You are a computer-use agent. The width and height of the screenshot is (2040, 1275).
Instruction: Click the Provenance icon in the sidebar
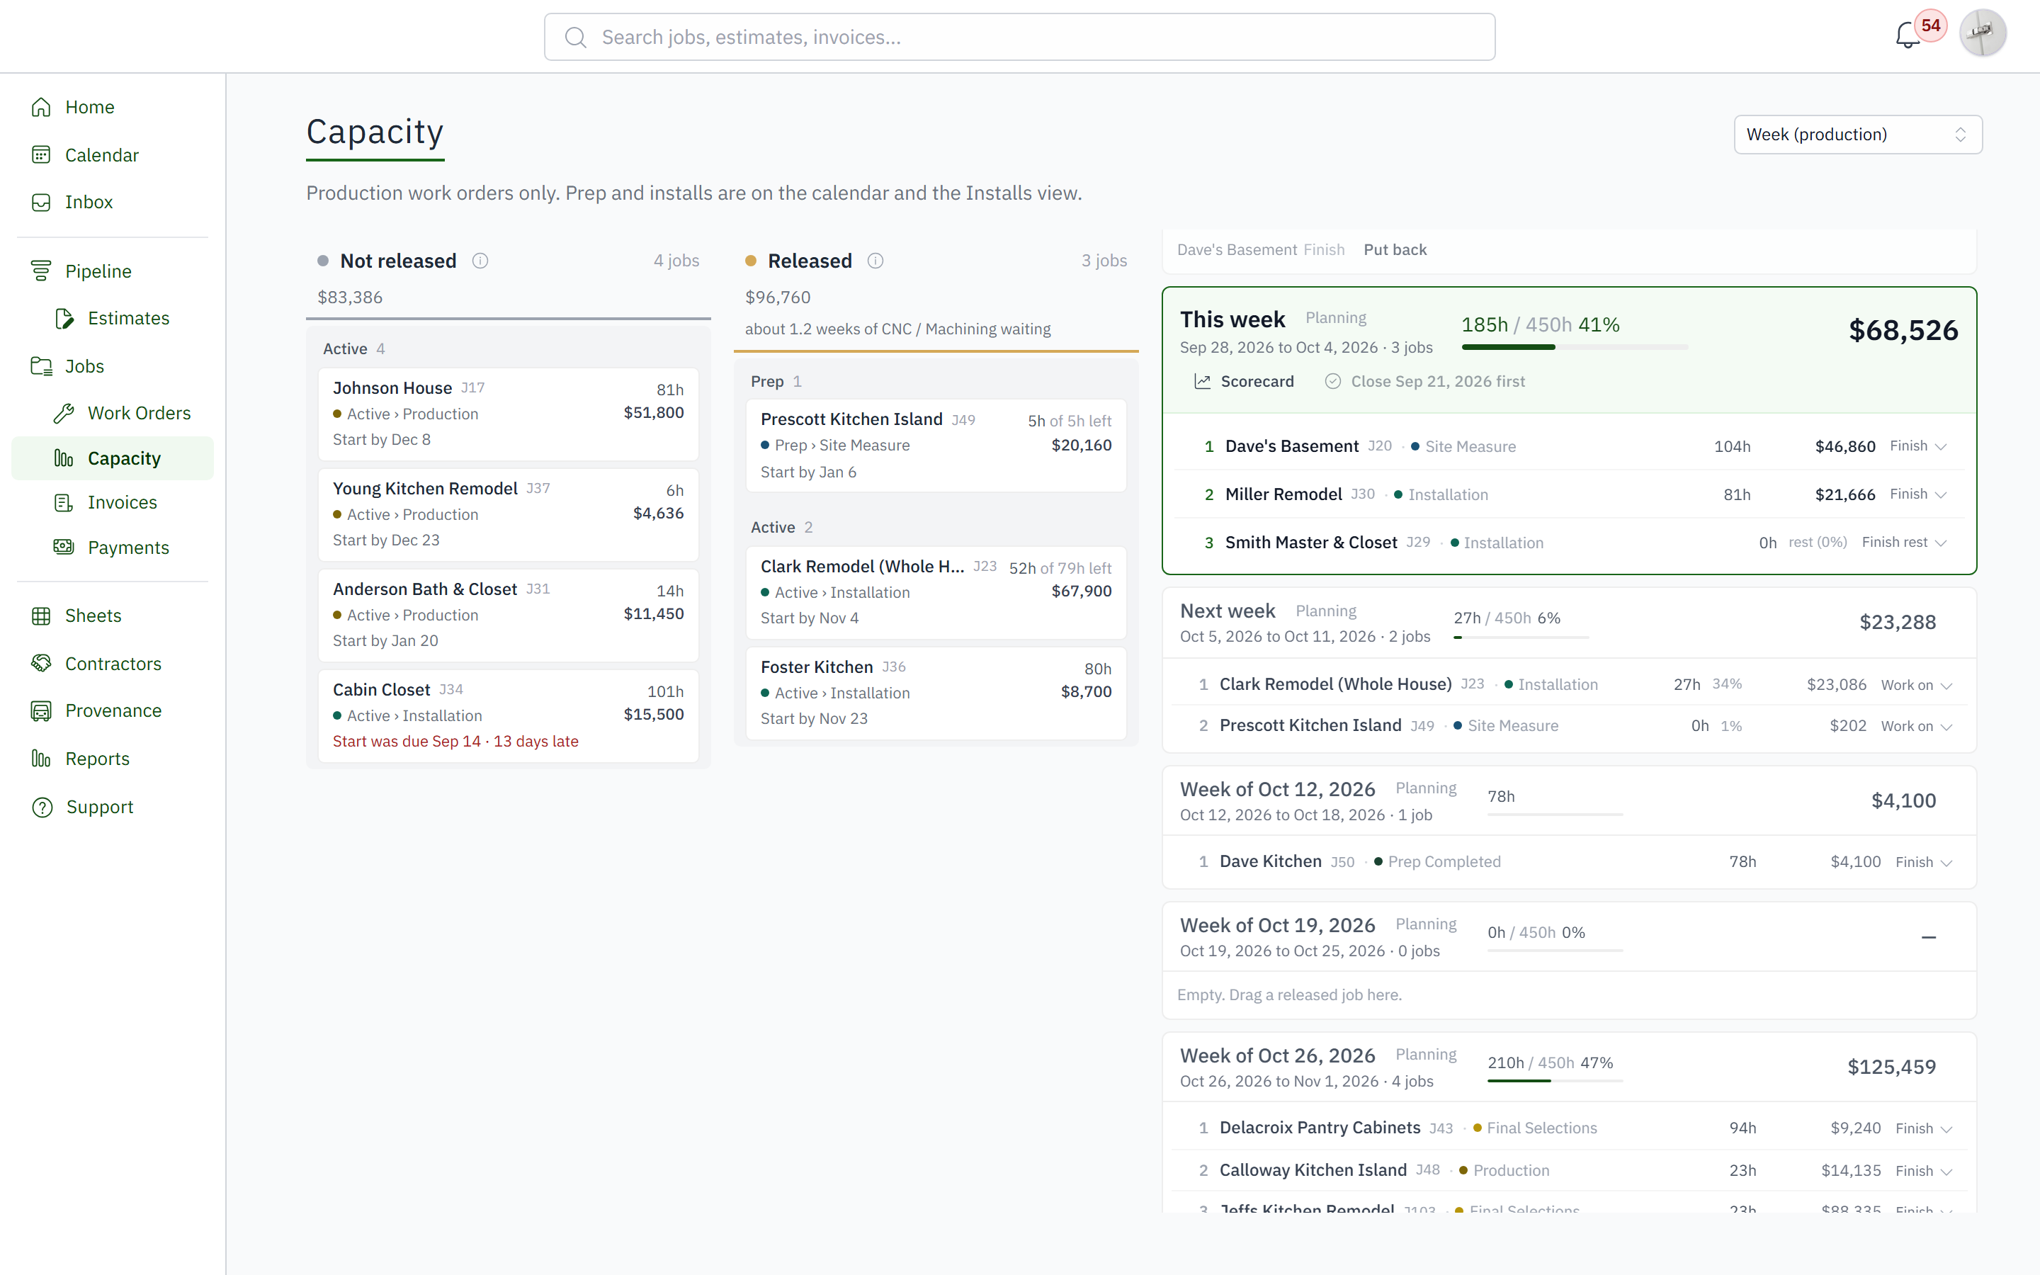pyautogui.click(x=41, y=711)
